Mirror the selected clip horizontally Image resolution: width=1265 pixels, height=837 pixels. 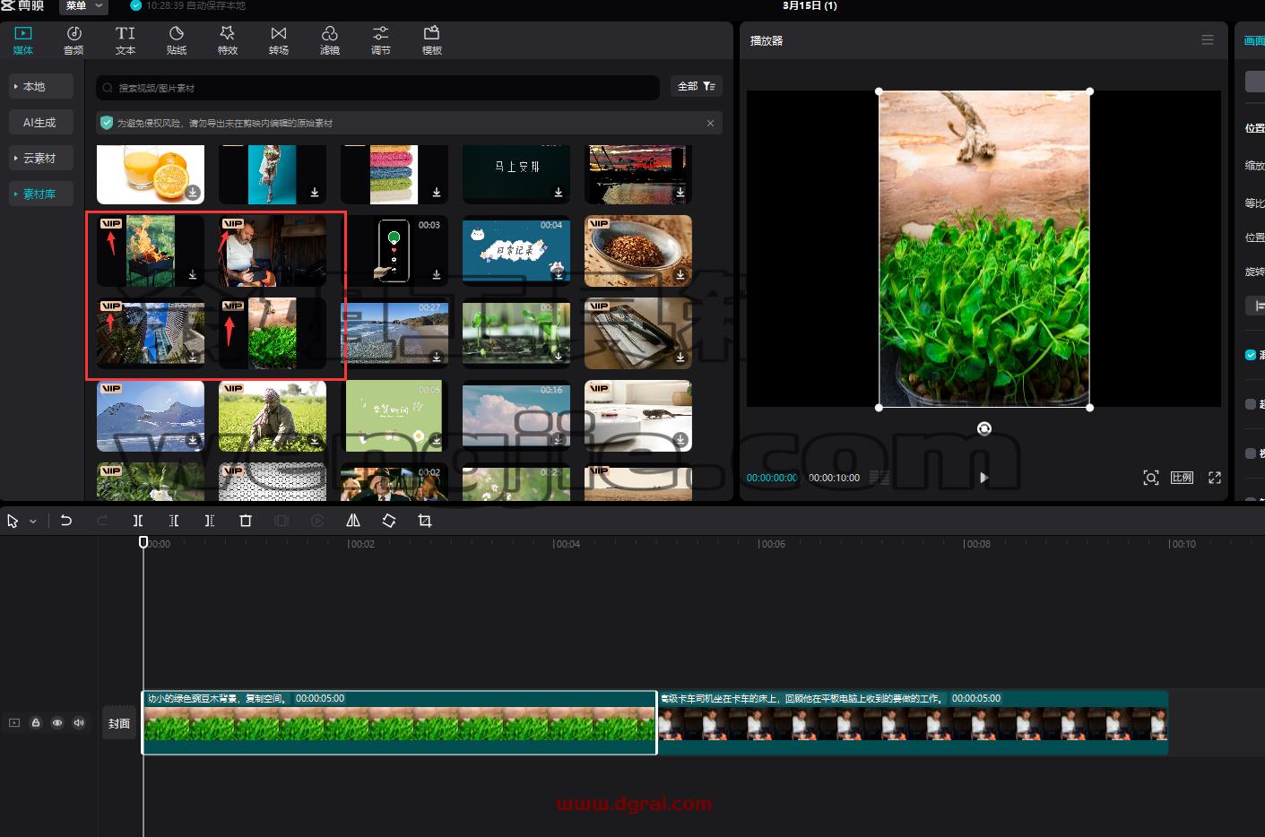pos(353,521)
